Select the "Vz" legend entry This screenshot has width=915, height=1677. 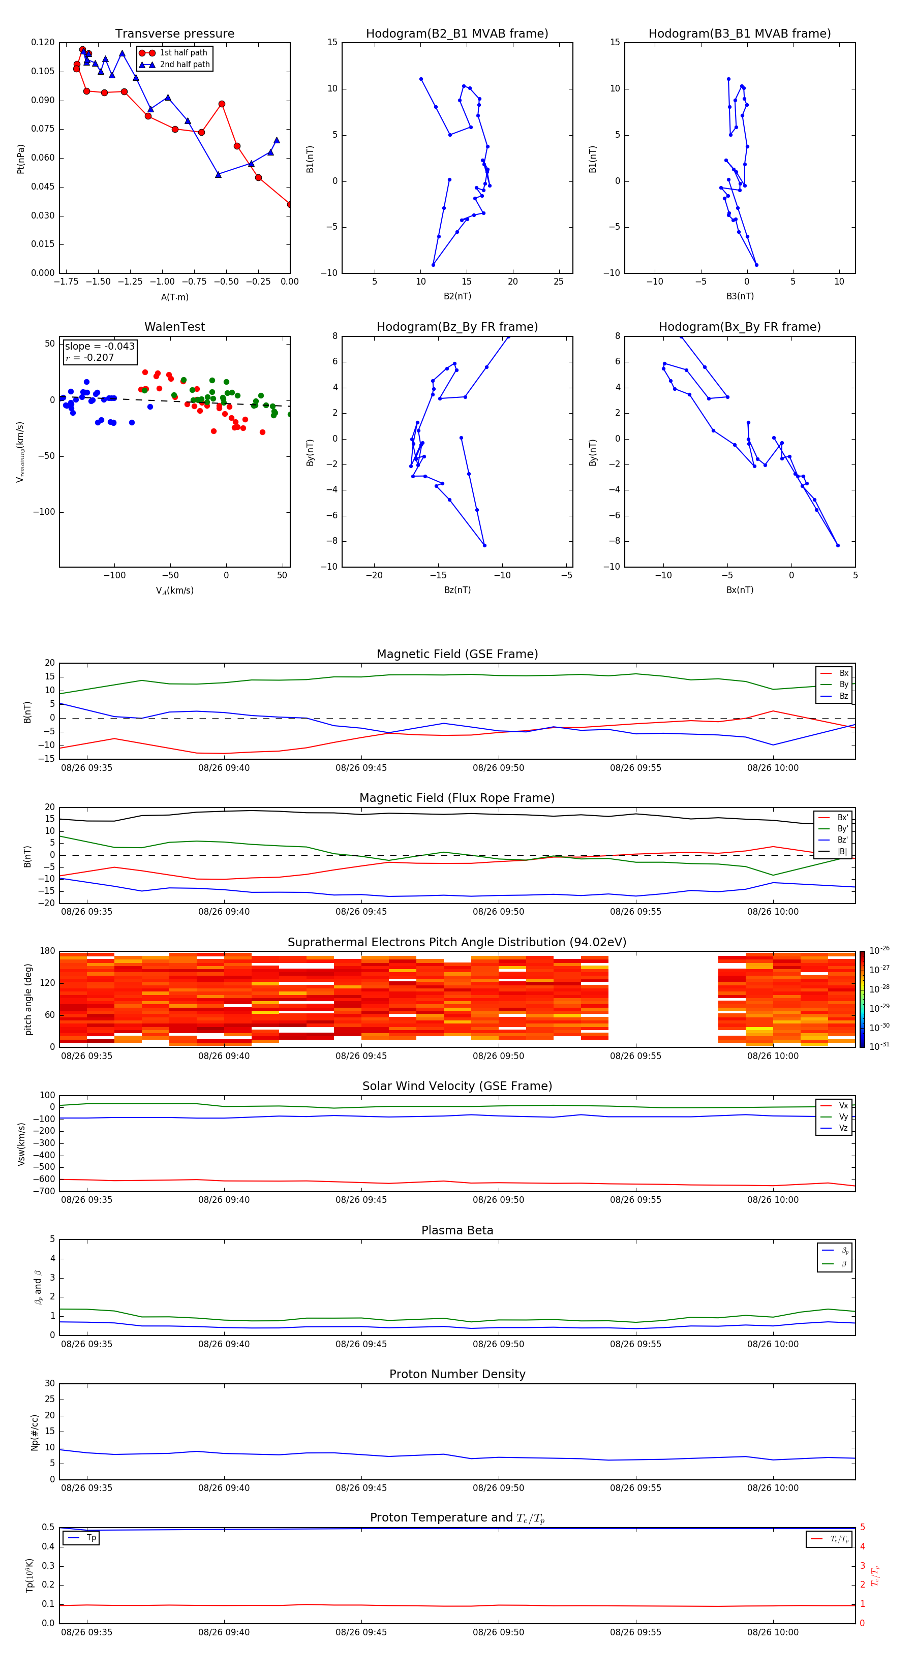[834, 1128]
